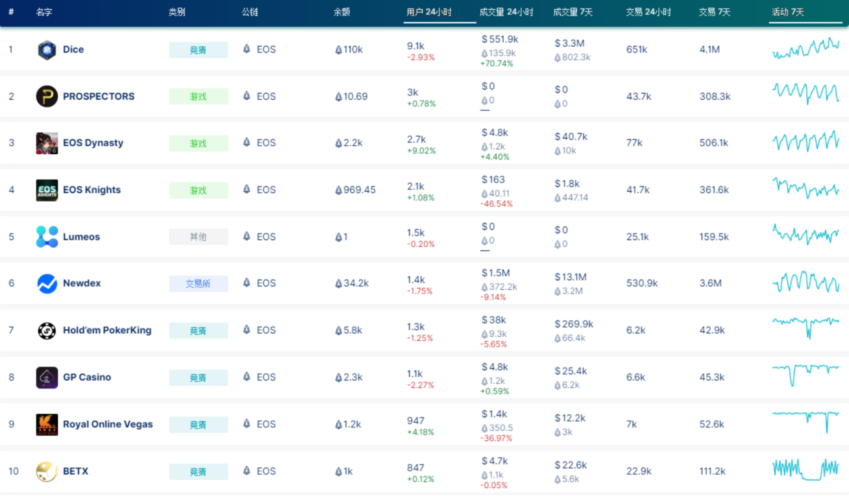
Task: Click the BETX 7-day activity sparkline
Action: pyautogui.click(x=806, y=469)
